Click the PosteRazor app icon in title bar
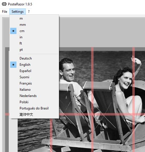 (x=4, y=4)
